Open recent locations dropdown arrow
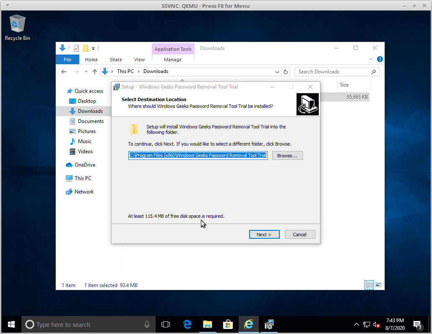432x334 pixels. [86, 72]
